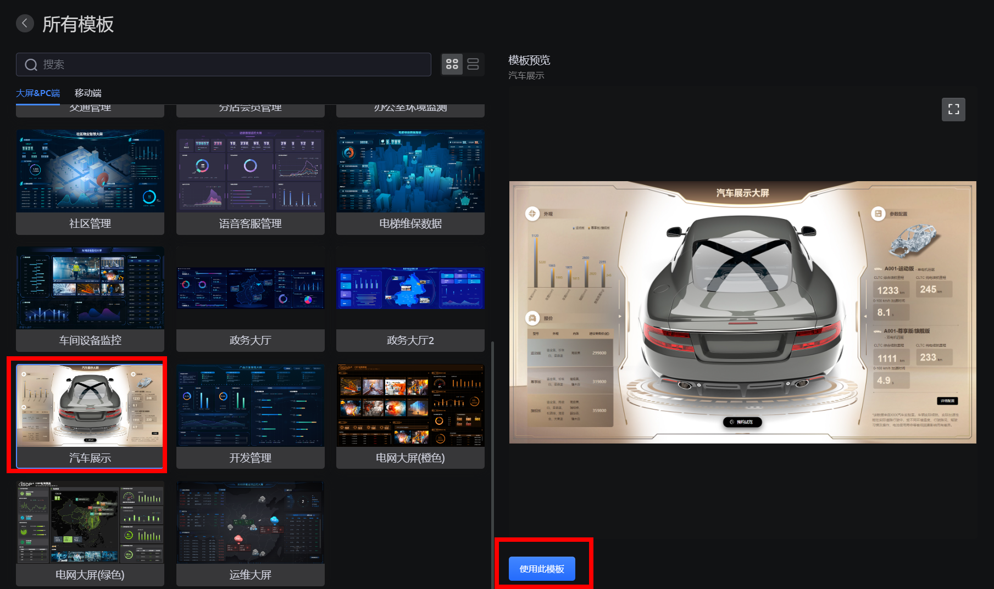
Task: Expand template preview to fullscreen
Action: [x=953, y=109]
